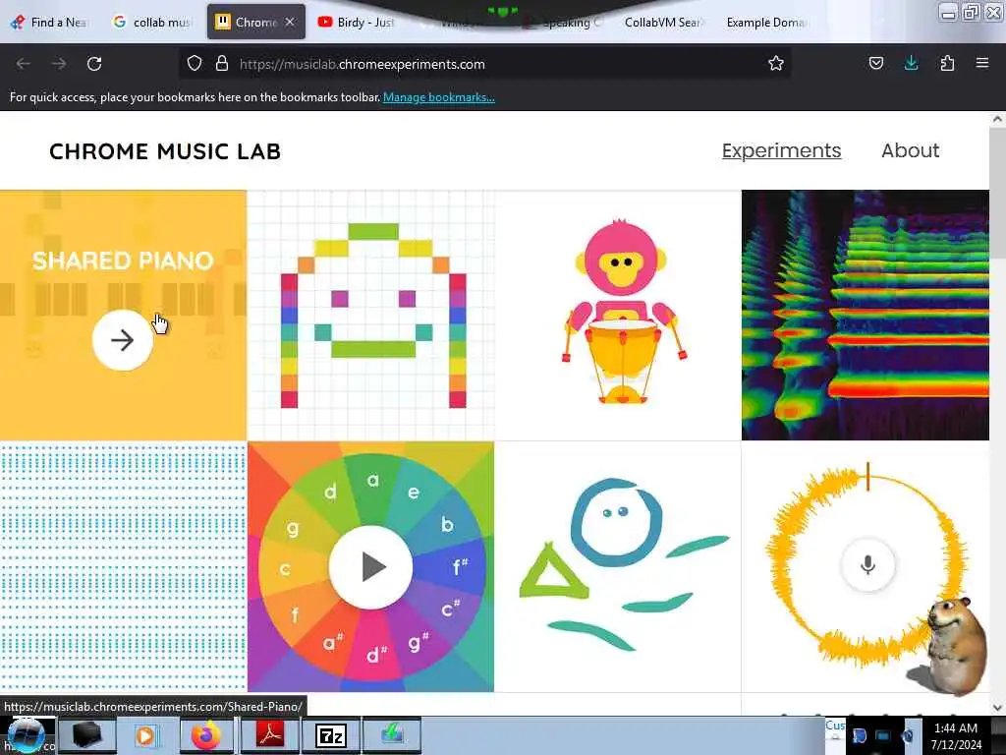Open the Save to Pocket icon
Screen dimensions: 1006x755
[875, 63]
